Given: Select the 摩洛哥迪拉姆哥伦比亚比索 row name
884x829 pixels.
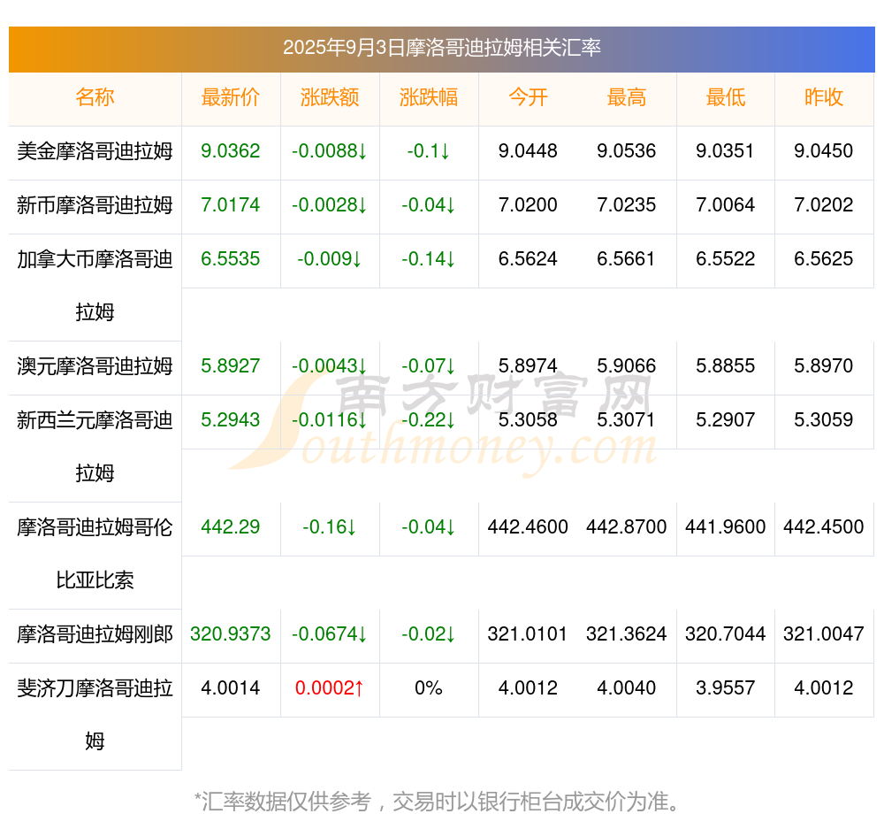Looking at the screenshot, I should [95, 554].
